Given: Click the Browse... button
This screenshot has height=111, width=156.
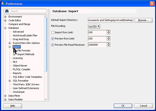Looking at the screenshot, I should (143, 20).
